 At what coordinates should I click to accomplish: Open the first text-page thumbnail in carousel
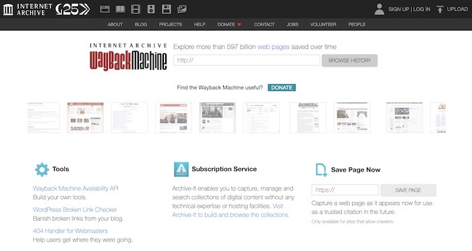pyautogui.click(x=44, y=118)
